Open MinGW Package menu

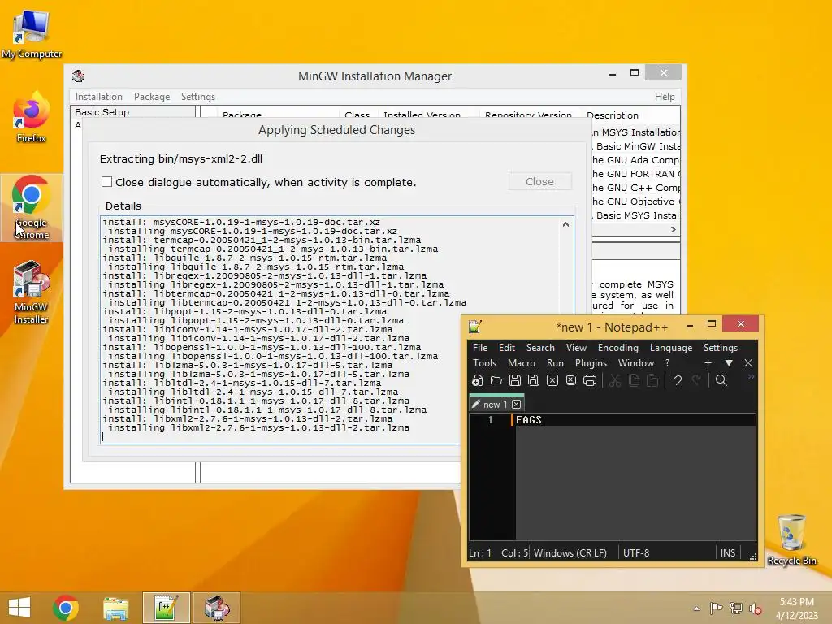[x=152, y=97]
